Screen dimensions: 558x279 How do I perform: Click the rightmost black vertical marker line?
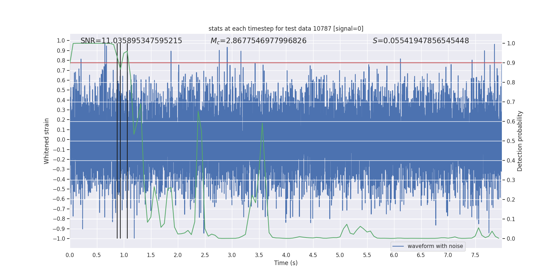pyautogui.click(x=127, y=139)
